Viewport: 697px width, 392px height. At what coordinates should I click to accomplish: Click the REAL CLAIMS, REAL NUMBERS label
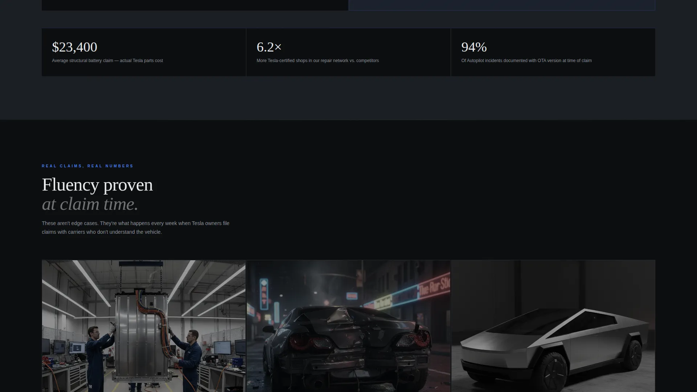point(87,166)
